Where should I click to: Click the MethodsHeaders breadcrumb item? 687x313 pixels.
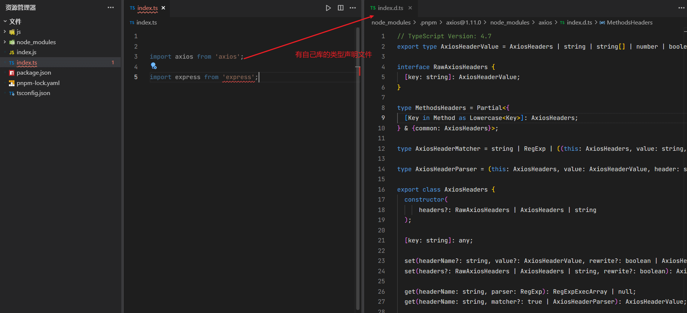629,23
